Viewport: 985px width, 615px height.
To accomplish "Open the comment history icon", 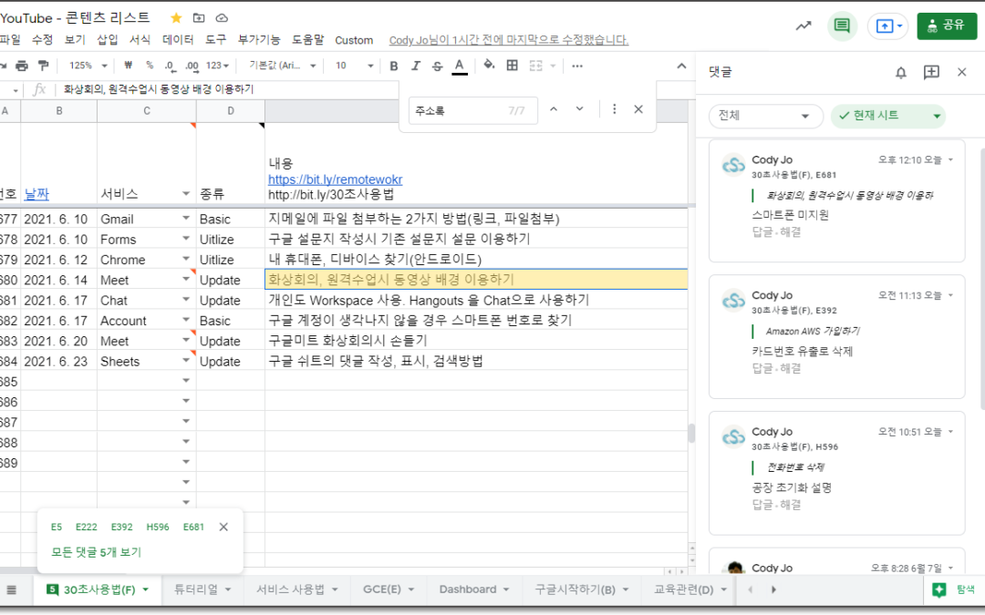I will coord(842,26).
